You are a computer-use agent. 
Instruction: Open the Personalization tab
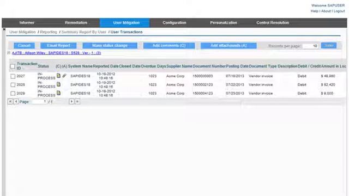224,23
